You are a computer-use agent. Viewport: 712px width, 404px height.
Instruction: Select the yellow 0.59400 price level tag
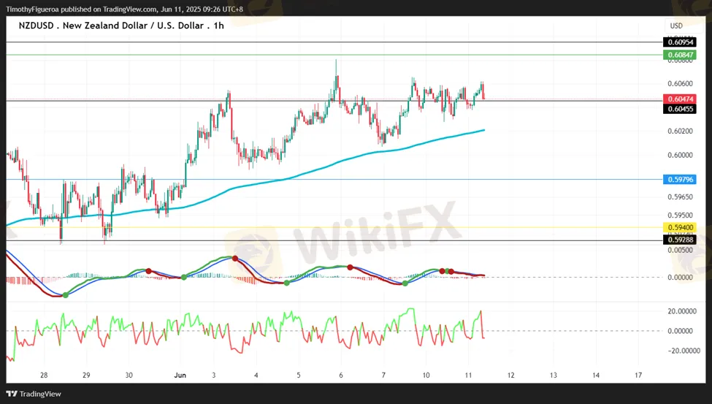(x=679, y=228)
